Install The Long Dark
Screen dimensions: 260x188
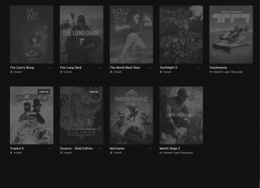[66, 72]
